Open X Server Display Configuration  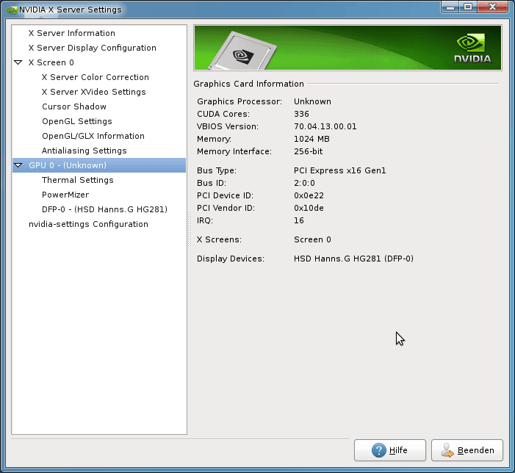coord(92,48)
